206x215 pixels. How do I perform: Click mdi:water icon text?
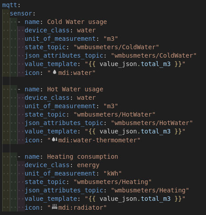(75, 73)
